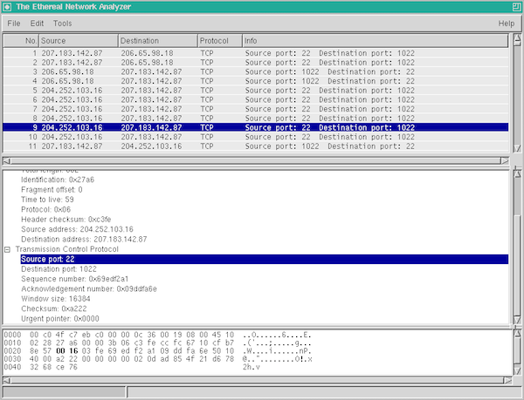Viewport: 524px width, 400px height.
Task: Select packet number 2 in the list
Action: [x=256, y=63]
